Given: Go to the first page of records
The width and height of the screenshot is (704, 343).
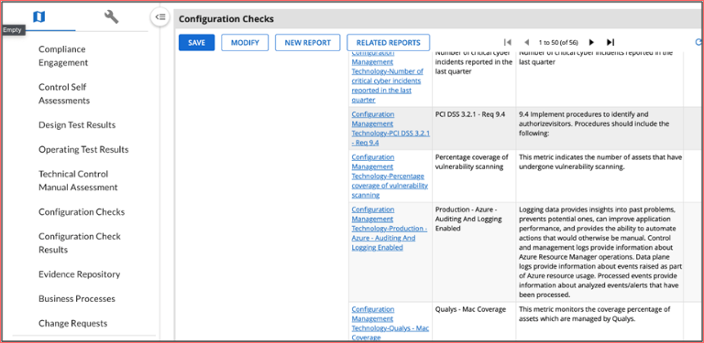Looking at the screenshot, I should (508, 42).
